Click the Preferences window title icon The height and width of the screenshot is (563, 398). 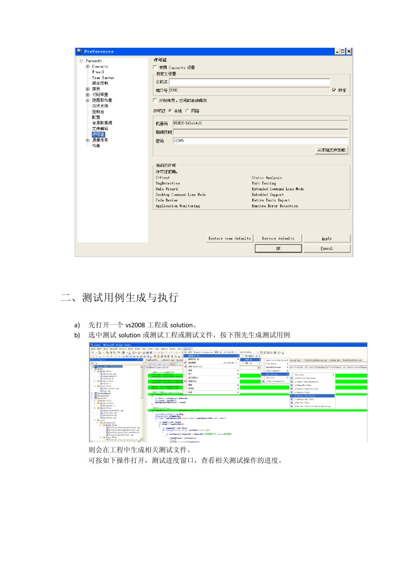click(x=79, y=52)
